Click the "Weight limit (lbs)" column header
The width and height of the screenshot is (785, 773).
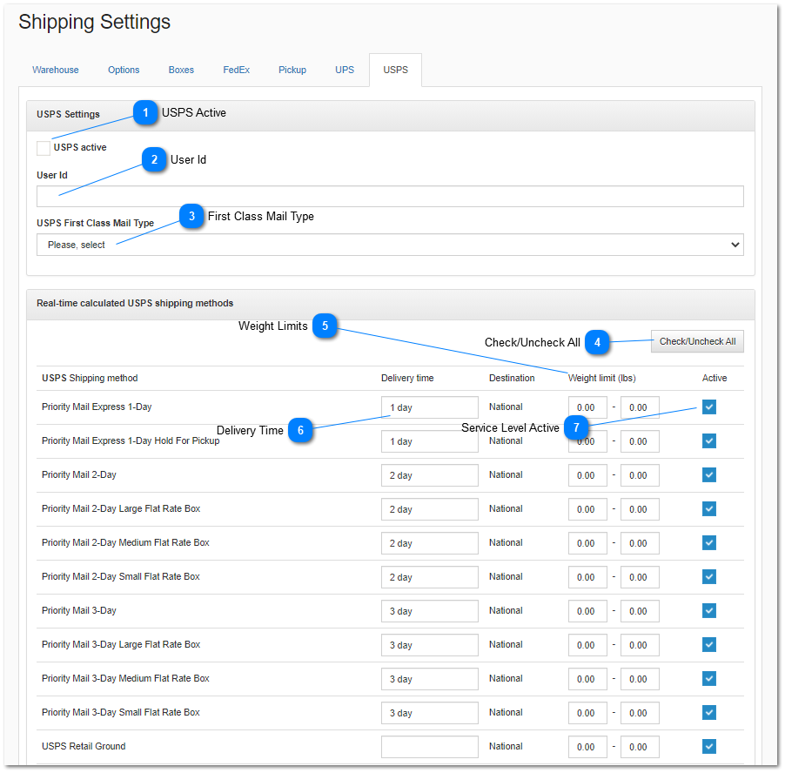point(601,378)
